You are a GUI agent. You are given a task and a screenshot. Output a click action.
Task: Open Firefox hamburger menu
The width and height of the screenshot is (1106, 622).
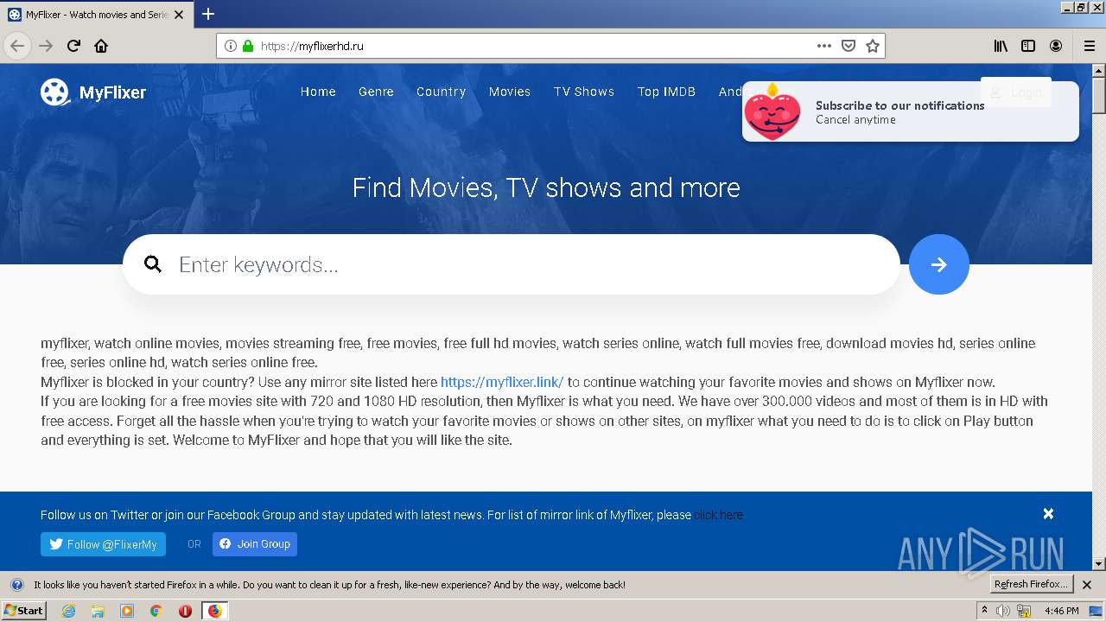click(1089, 46)
